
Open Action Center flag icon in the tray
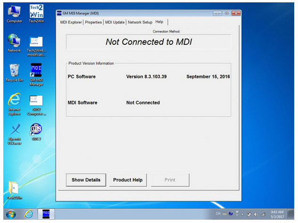(249, 214)
